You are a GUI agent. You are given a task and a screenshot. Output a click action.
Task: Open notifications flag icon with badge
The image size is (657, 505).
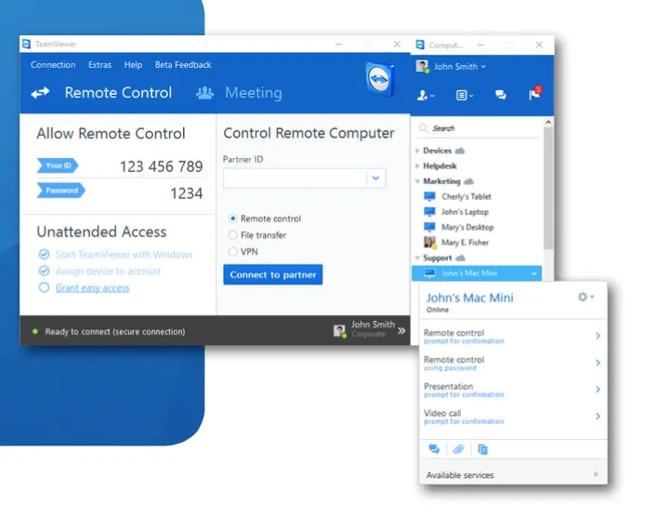[535, 94]
